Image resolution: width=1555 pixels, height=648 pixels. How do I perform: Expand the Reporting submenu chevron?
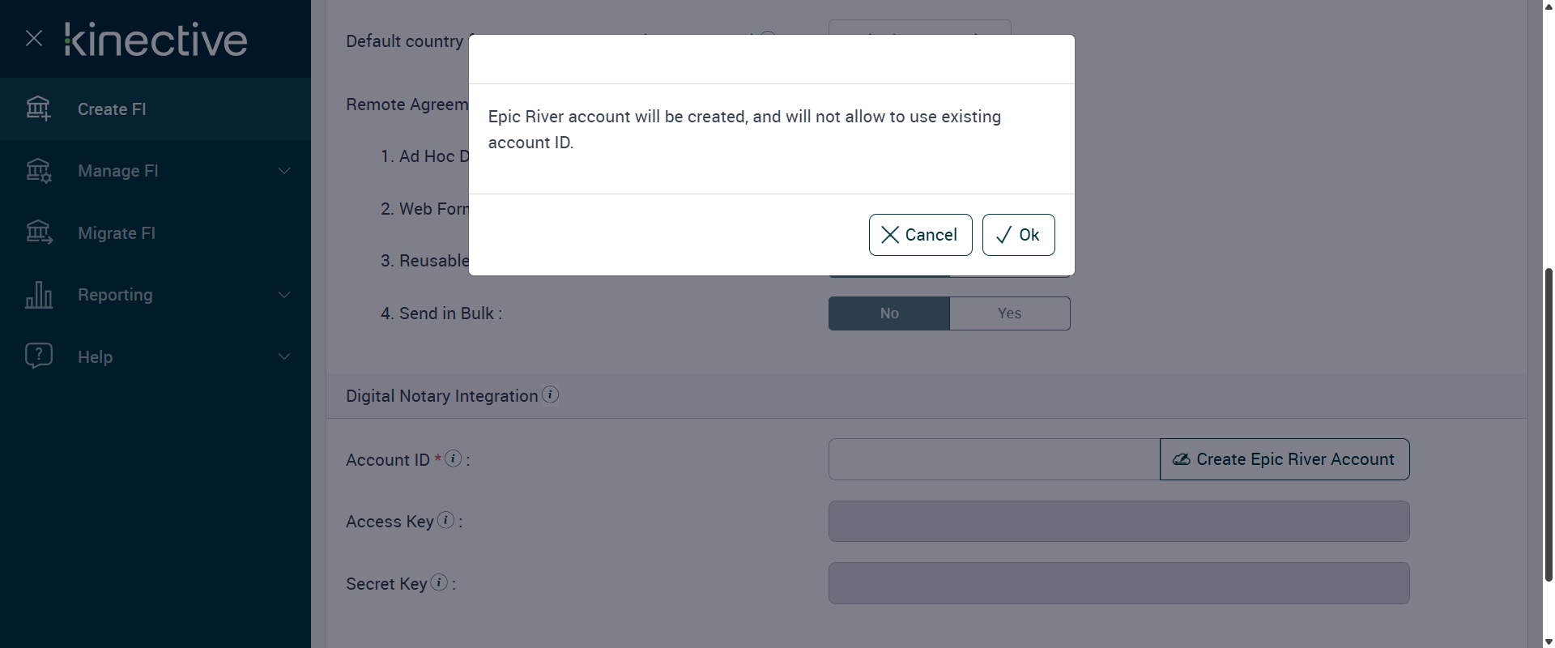284,295
